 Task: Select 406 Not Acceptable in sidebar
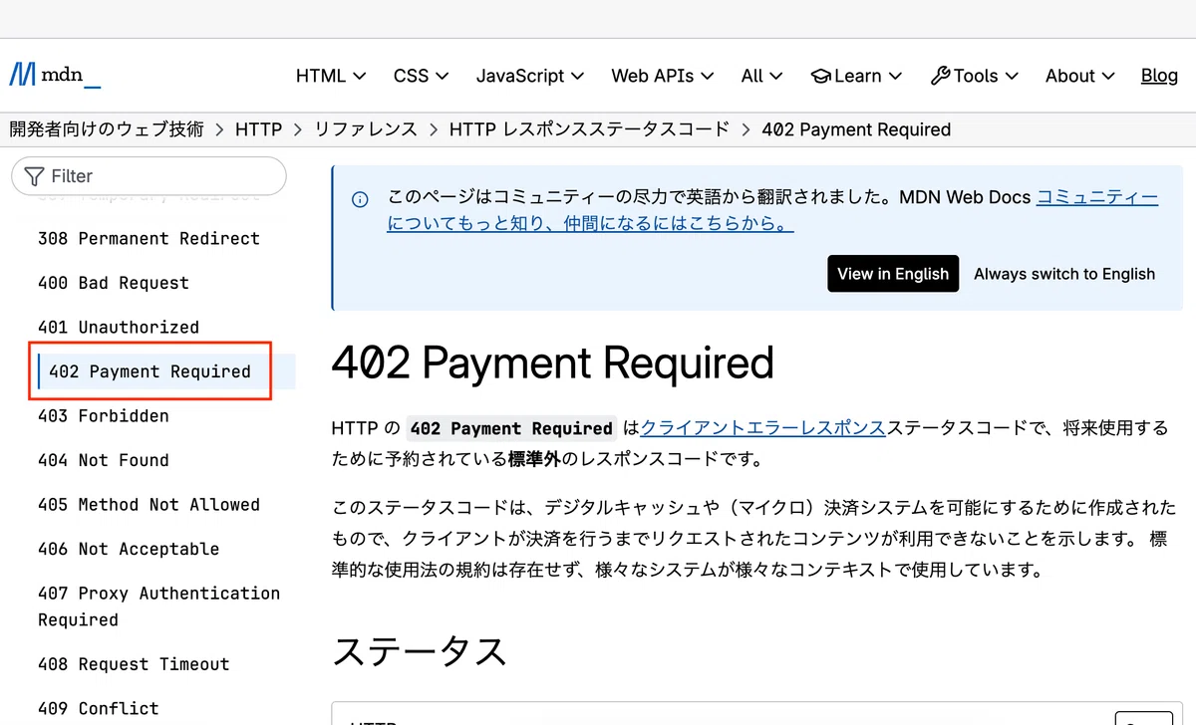(129, 549)
